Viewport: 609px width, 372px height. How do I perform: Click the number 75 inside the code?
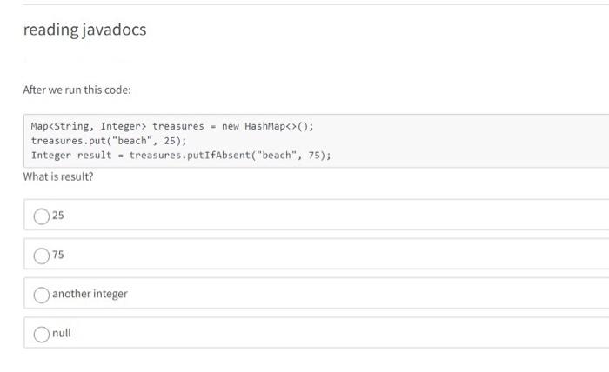tap(315, 156)
